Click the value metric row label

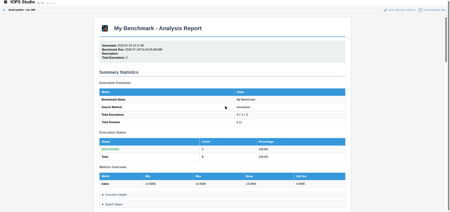(105, 184)
